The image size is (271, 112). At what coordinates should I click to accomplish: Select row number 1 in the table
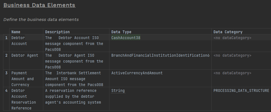click(6, 38)
